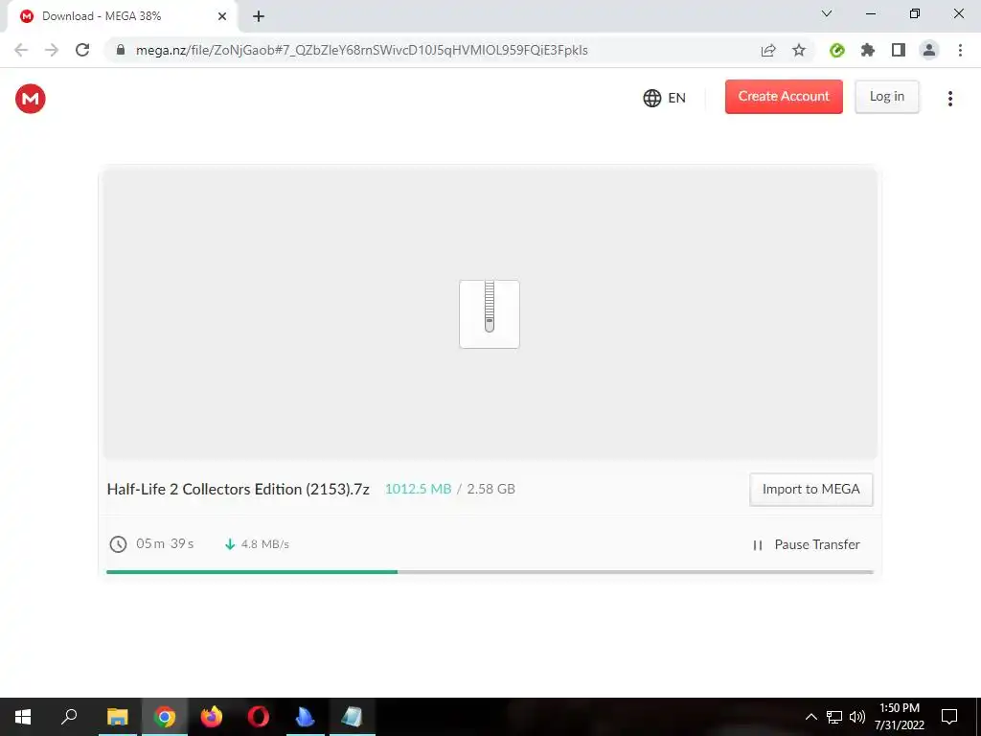Click the blue sail taskbar app icon
This screenshot has height=736, width=981.
click(x=306, y=717)
